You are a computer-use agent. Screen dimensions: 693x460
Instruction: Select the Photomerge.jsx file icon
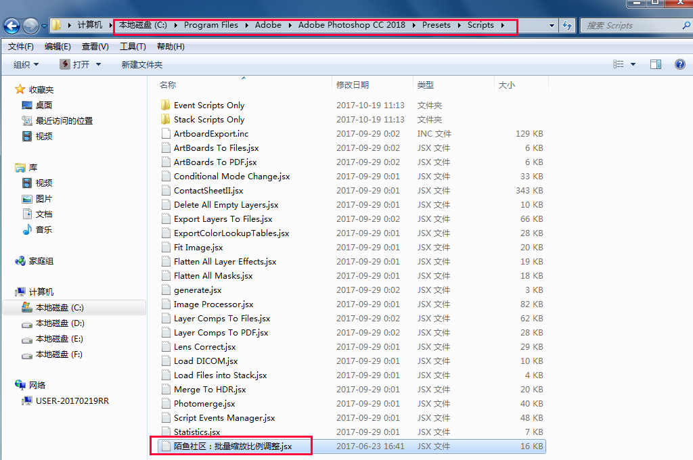[166, 403]
